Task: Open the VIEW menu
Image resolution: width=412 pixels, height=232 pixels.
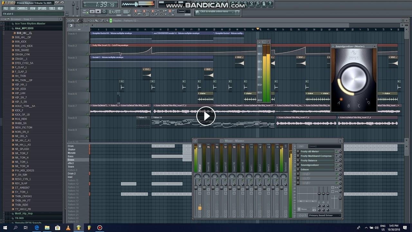Action: coord(33,8)
